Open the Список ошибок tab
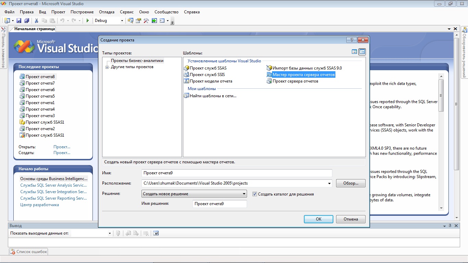Screen dimensions: 468x263 coord(29,252)
